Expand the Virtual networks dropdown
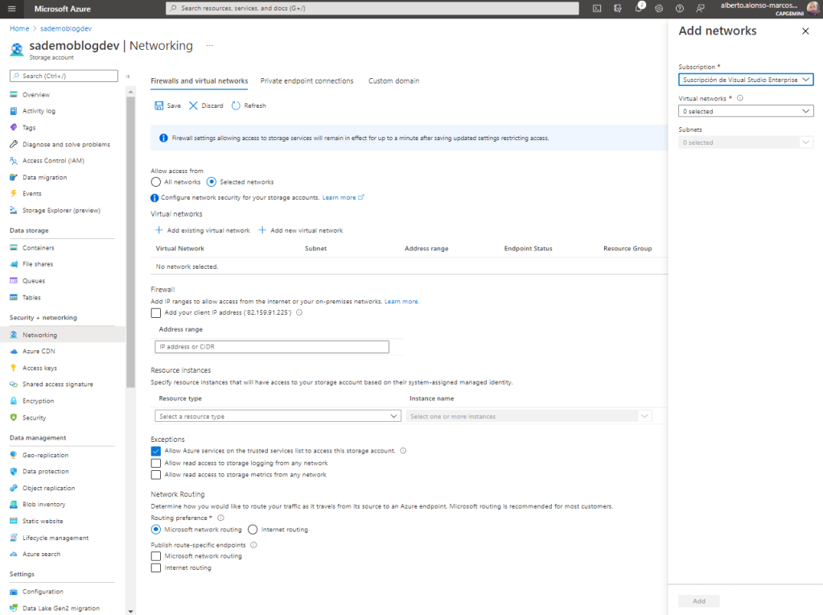Viewport: 823px width, 615px height. (745, 111)
